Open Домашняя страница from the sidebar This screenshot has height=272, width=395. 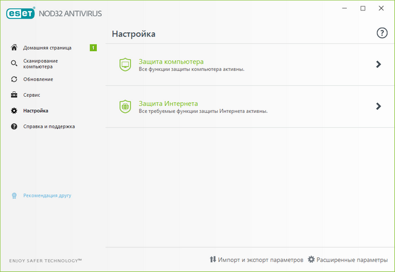click(x=48, y=47)
